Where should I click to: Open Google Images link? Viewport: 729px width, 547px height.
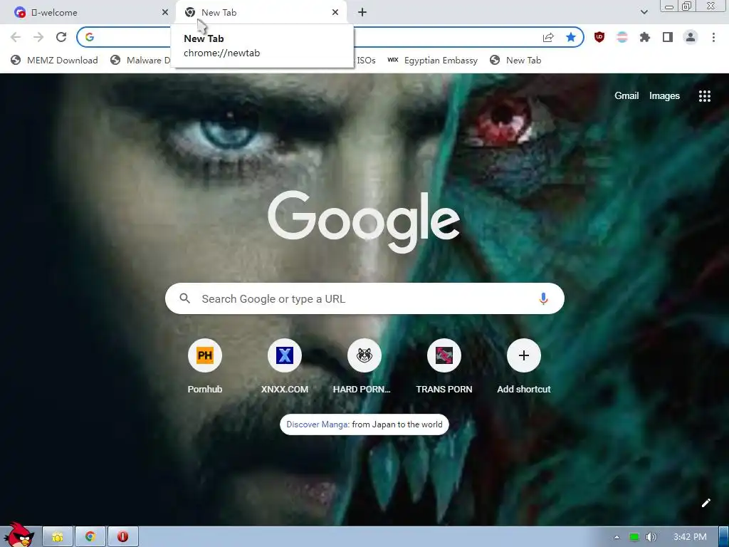click(x=664, y=96)
